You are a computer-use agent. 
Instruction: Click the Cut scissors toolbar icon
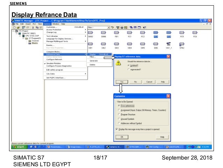click(33, 28)
